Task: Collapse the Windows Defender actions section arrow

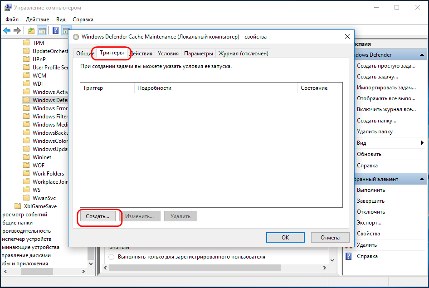Action: click(x=422, y=55)
